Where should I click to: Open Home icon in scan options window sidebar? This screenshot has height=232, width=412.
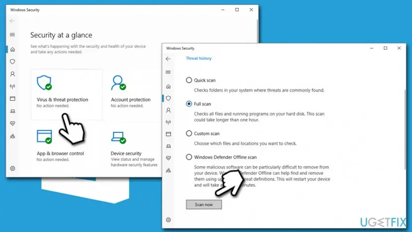[x=168, y=87]
